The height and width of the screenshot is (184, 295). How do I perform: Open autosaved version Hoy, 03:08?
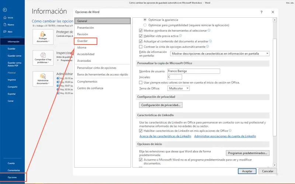click(x=65, y=82)
